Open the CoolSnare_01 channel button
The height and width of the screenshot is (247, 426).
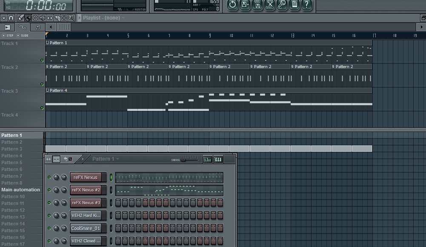tap(85, 228)
